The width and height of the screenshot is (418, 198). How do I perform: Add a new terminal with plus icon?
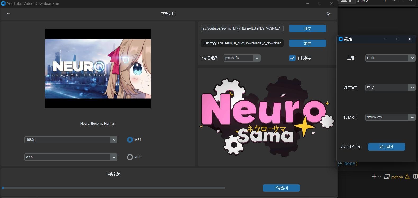(x=374, y=177)
